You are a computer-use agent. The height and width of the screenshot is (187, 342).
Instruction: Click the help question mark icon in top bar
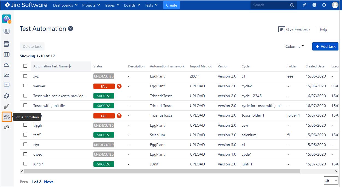point(314,5)
